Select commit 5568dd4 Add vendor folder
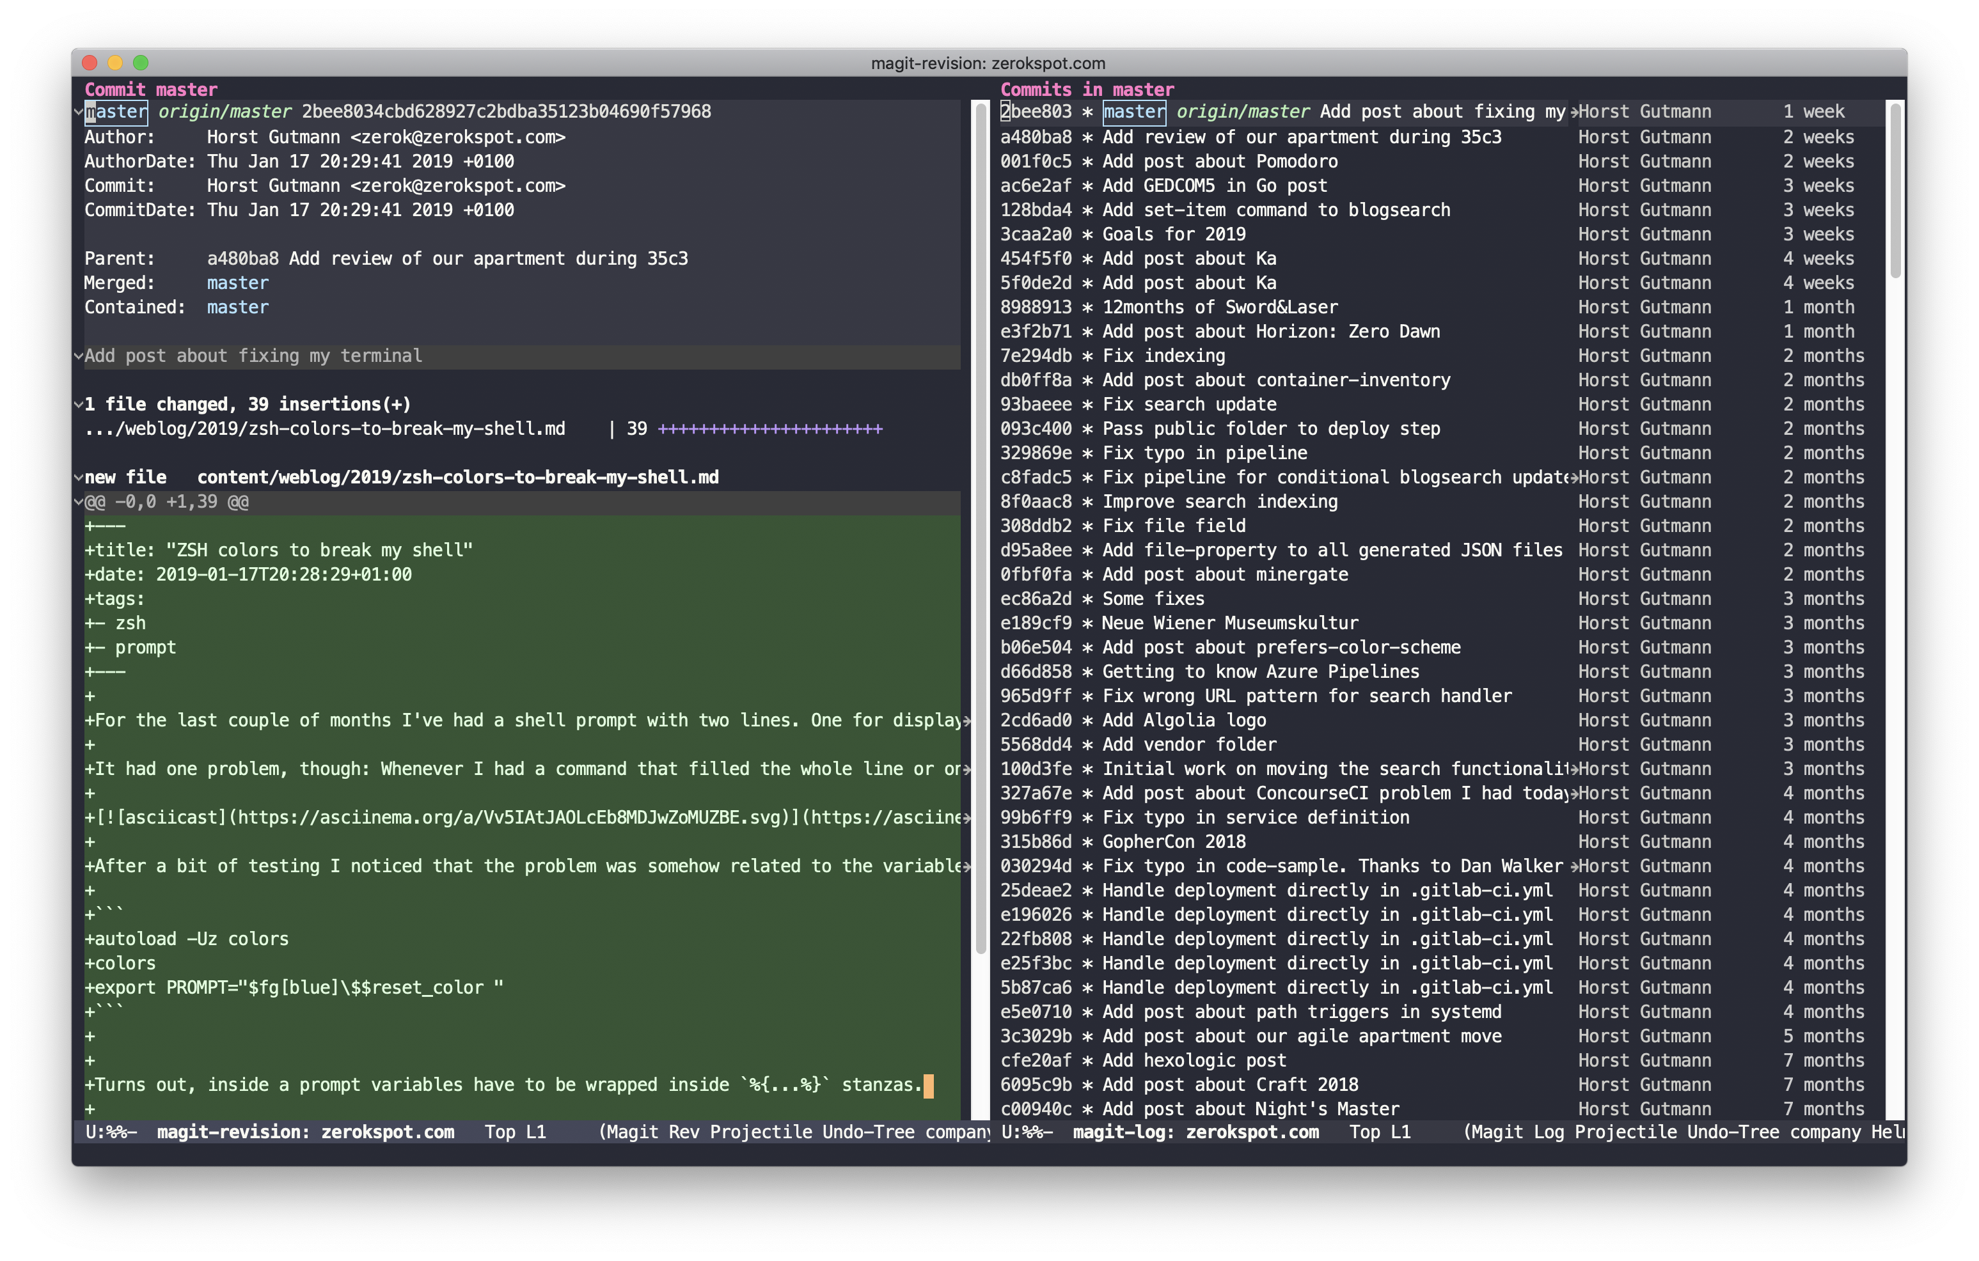 pyautogui.click(x=1442, y=745)
